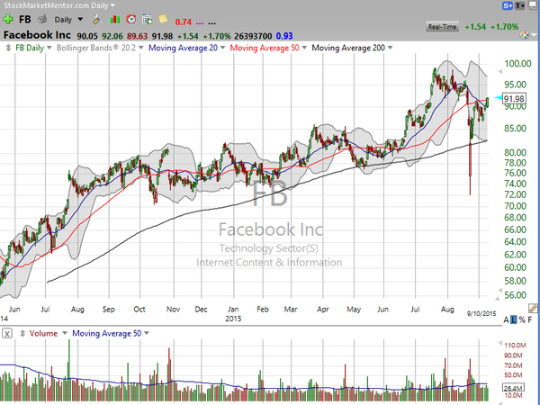This screenshot has width=540, height=405.
Task: Close the Volume pane with X box
Action: point(7,333)
